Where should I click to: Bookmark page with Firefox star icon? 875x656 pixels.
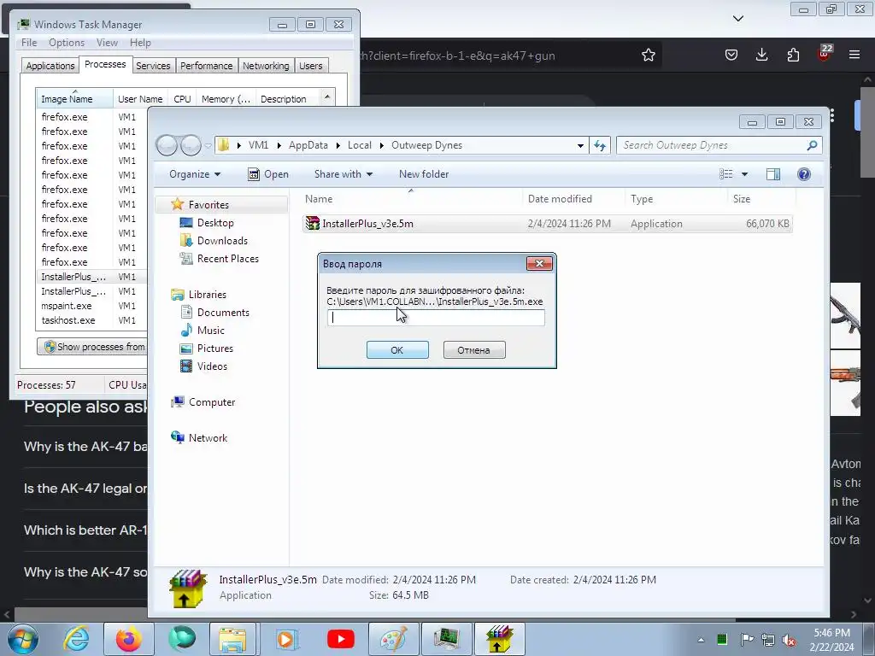point(648,55)
